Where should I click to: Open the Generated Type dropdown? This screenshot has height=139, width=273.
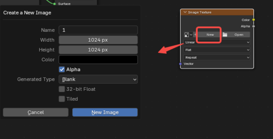(98, 79)
